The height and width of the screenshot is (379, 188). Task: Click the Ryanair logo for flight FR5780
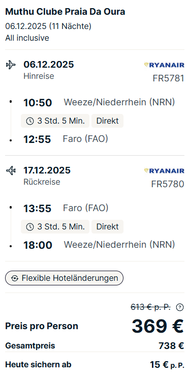click(164, 171)
